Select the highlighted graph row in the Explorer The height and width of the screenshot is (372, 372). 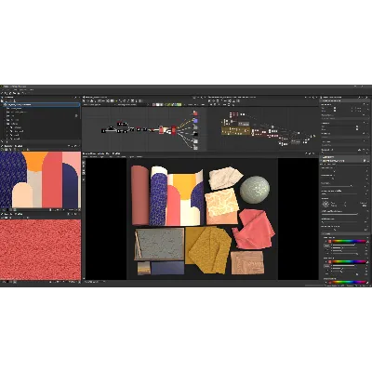pyautogui.click(x=42, y=105)
